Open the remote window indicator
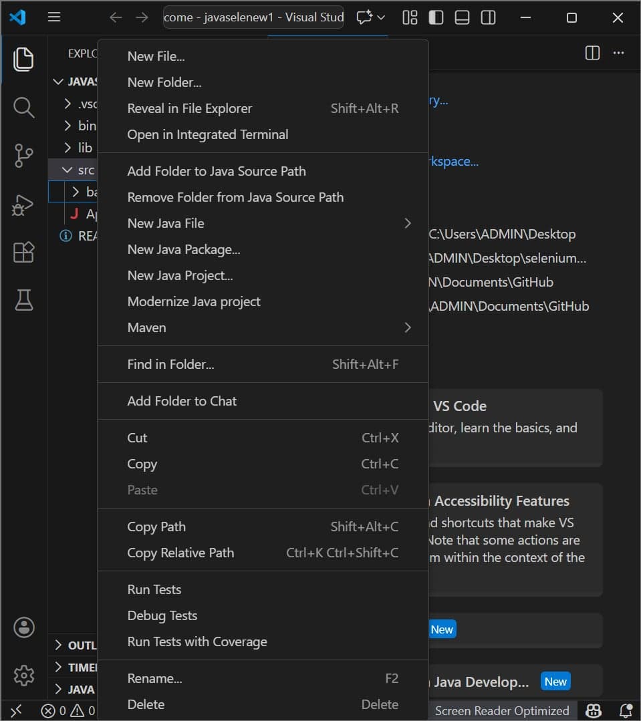 17,711
